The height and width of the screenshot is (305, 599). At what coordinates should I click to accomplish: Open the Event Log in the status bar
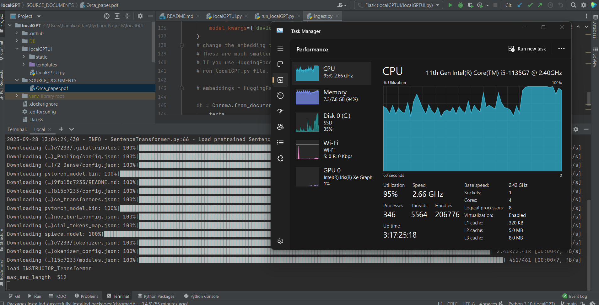tap(578, 296)
